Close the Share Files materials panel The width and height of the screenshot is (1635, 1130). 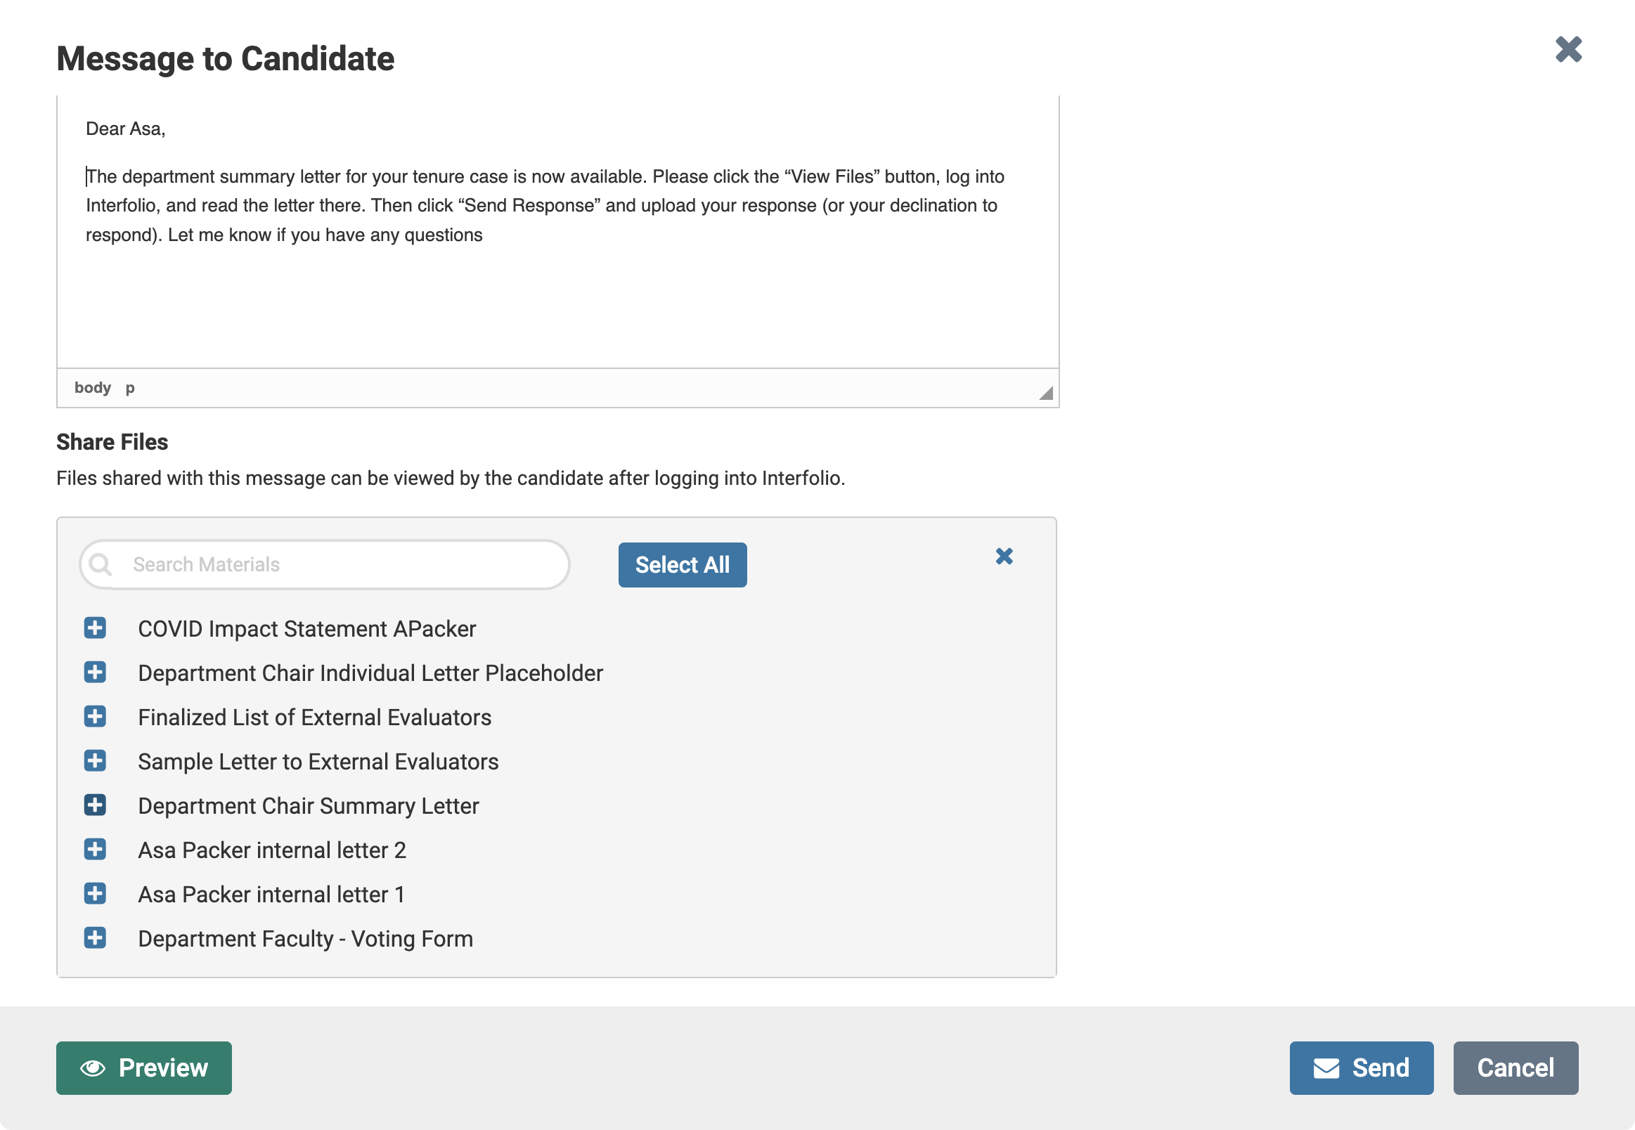click(x=1004, y=556)
